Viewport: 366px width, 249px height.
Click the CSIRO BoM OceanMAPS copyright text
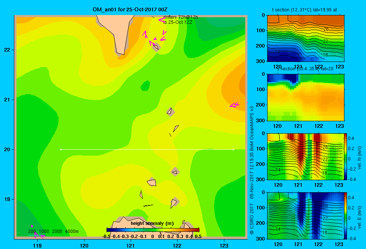point(252,170)
